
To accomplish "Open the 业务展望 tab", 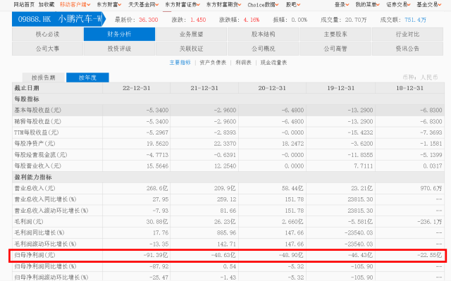I will pos(191,35).
